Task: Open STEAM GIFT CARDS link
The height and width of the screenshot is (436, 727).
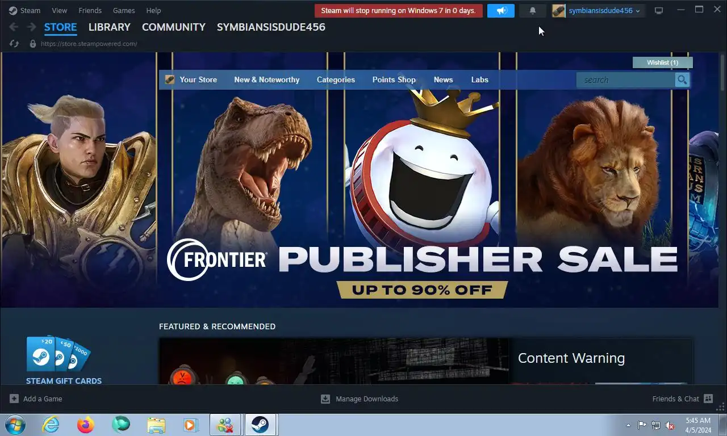Action: click(x=64, y=381)
